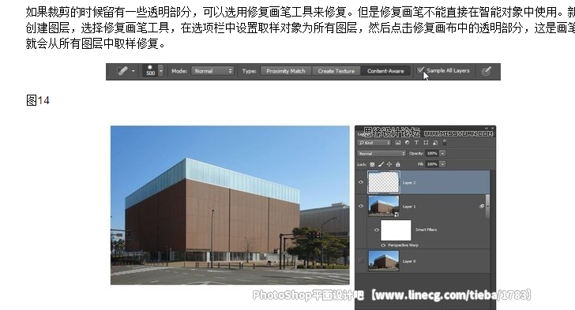The width and height of the screenshot is (575, 310).
Task: Open the Opacity slider arrow
Action: click(442, 153)
